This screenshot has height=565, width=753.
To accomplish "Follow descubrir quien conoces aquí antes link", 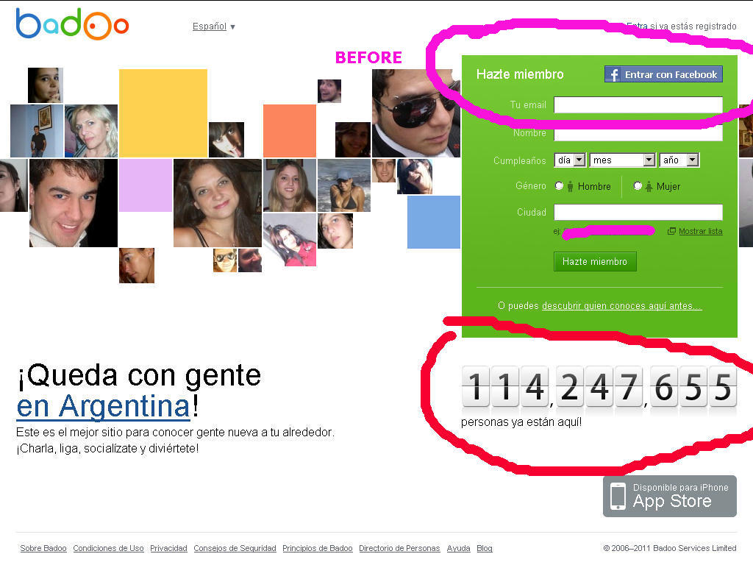I will click(622, 305).
